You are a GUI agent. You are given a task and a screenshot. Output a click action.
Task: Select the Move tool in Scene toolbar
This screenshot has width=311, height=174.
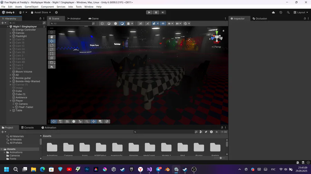tap(51, 41)
